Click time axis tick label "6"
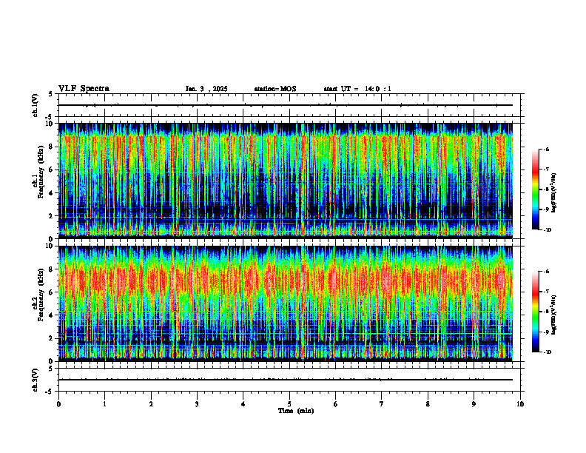This screenshot has width=586, height=453. (336, 404)
